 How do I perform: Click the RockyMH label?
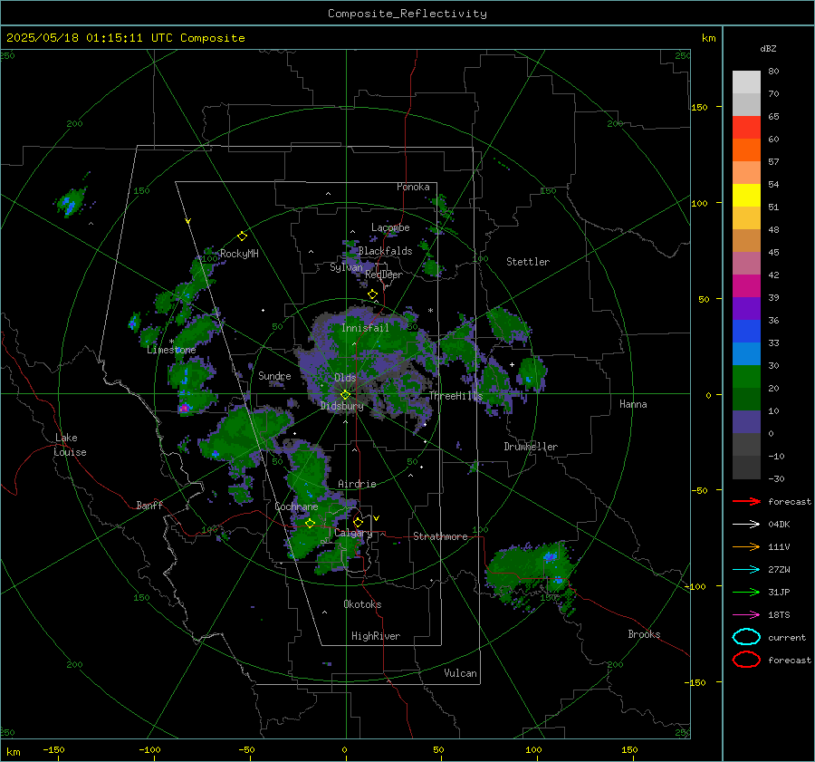tap(239, 254)
